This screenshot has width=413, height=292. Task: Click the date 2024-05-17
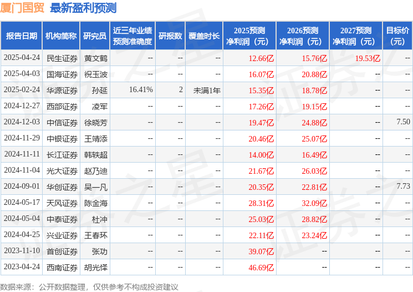tap(22, 203)
